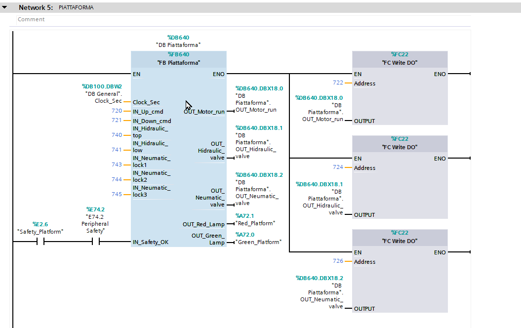Select the value 720 at IN_Up_cmd
The width and height of the screenshot is (521, 328).
point(117,111)
